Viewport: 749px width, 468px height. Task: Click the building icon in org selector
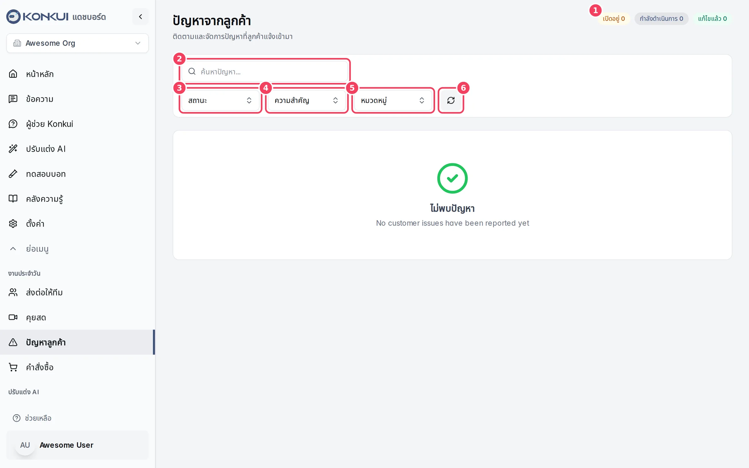pos(17,43)
